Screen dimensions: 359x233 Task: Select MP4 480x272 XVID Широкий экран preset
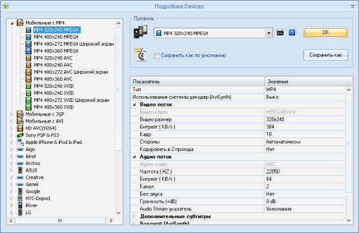pyautogui.click(x=72, y=100)
